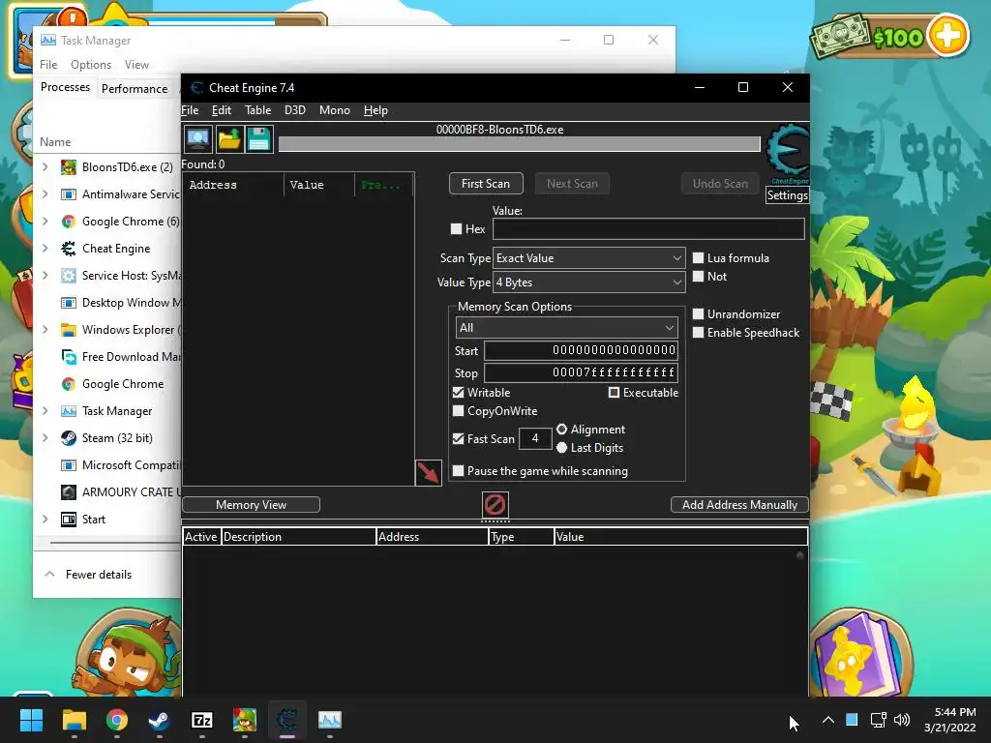The image size is (991, 743).
Task: Open the Options menu in Task Manager
Action: 91,65
